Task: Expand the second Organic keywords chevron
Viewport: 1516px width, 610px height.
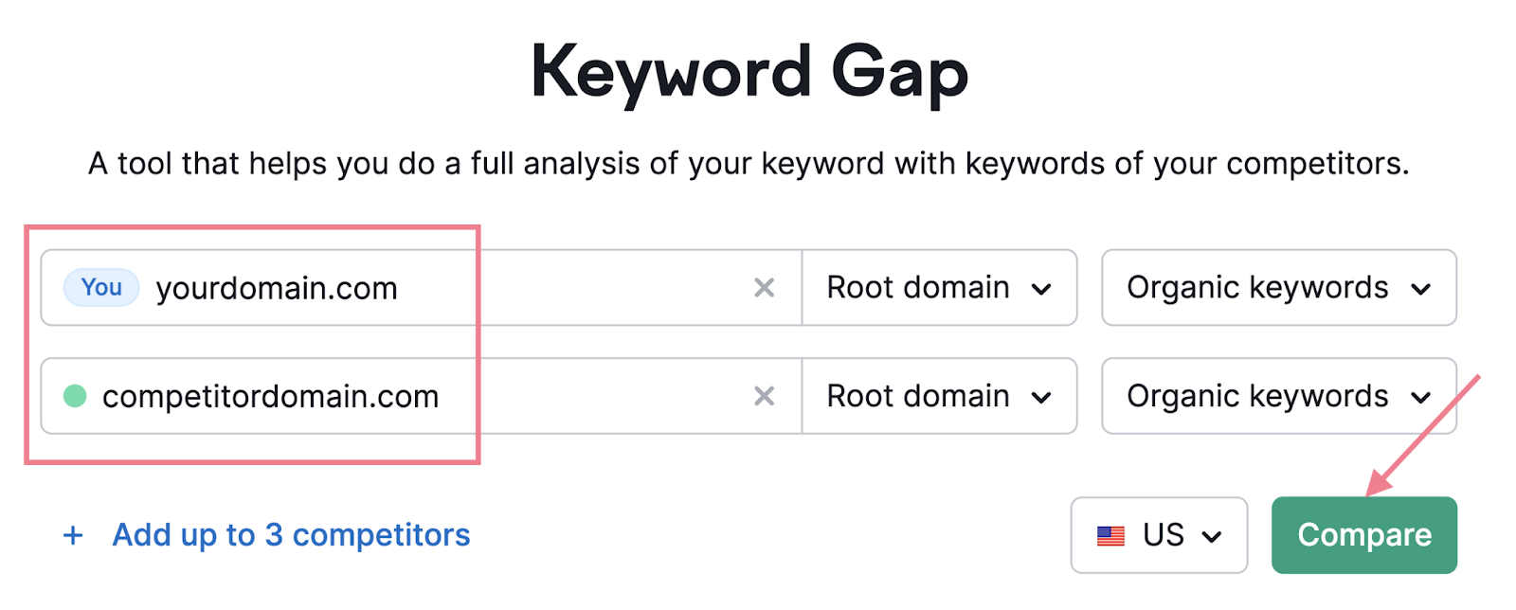Action: click(x=1421, y=396)
